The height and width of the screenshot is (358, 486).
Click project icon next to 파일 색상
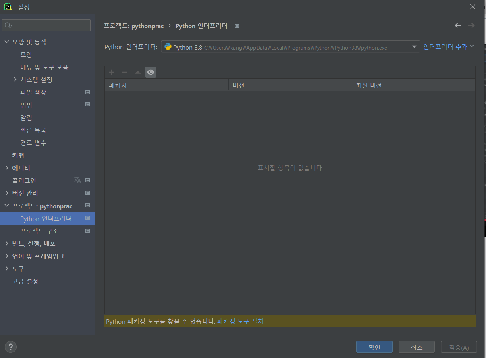pos(87,92)
